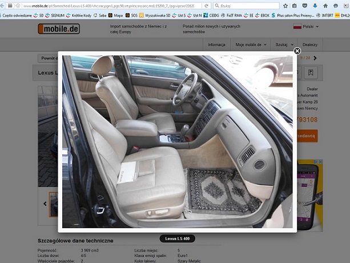Click the Lexus interior photo in lightbox
This screenshot has height=263, width=350.
(x=177, y=141)
